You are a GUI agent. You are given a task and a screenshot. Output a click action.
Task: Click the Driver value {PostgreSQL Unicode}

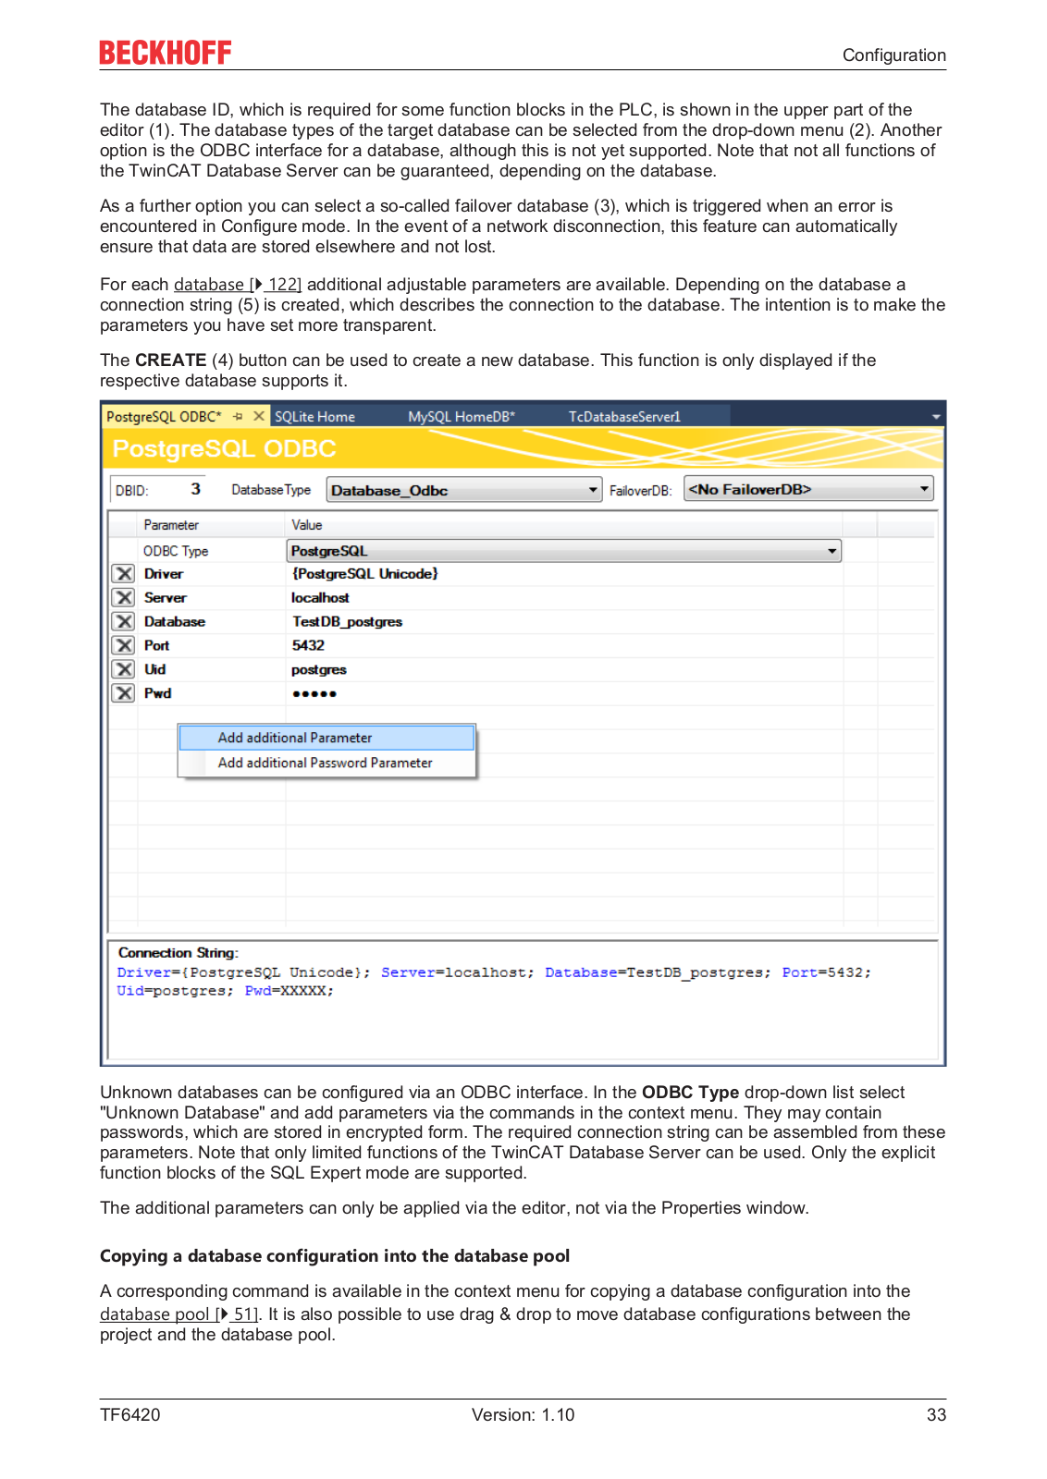tap(364, 574)
